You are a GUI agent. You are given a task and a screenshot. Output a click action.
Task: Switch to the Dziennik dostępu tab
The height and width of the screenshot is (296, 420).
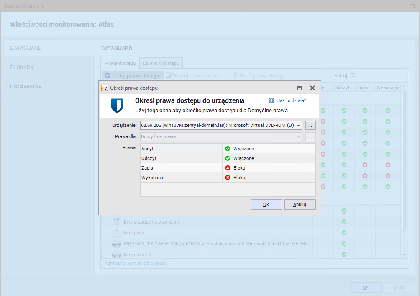[161, 63]
